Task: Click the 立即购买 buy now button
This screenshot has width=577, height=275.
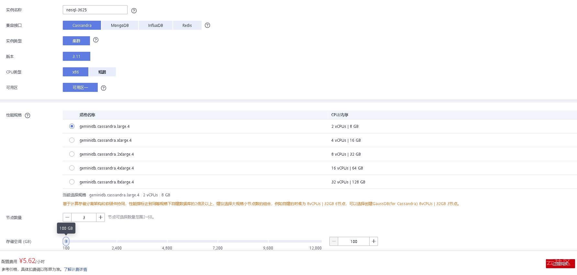Action: tap(560, 264)
